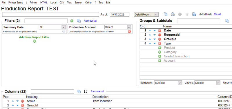Click the Heading column header

tap(32, 97)
